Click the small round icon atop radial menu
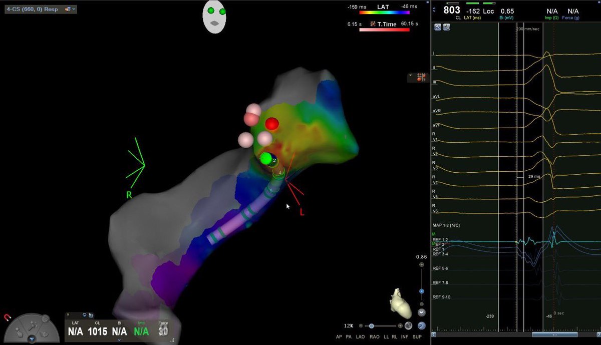This screenshot has height=345, width=601. click(x=45, y=318)
